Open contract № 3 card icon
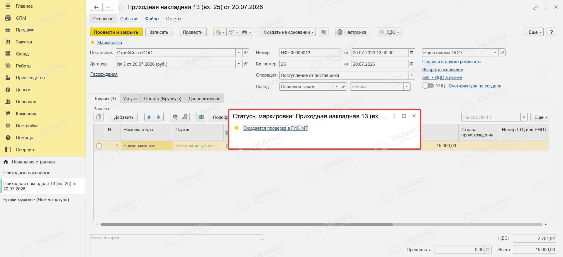The height and width of the screenshot is (257, 563). (246, 64)
